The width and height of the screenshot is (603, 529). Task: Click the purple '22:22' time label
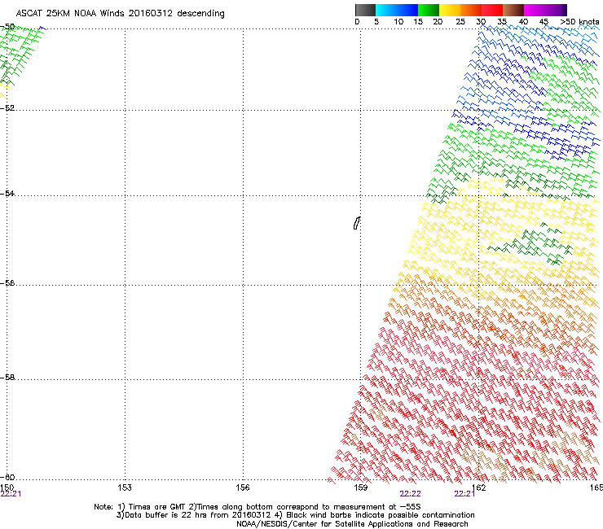[410, 494]
